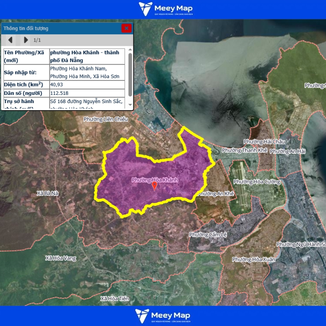Click Phường An Khê map label
This screenshot has width=326, height=326.
216,193
